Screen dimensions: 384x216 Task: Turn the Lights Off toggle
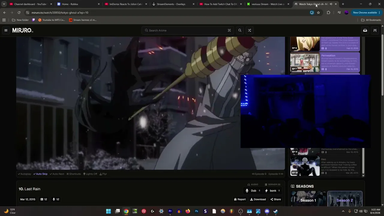(x=90, y=174)
